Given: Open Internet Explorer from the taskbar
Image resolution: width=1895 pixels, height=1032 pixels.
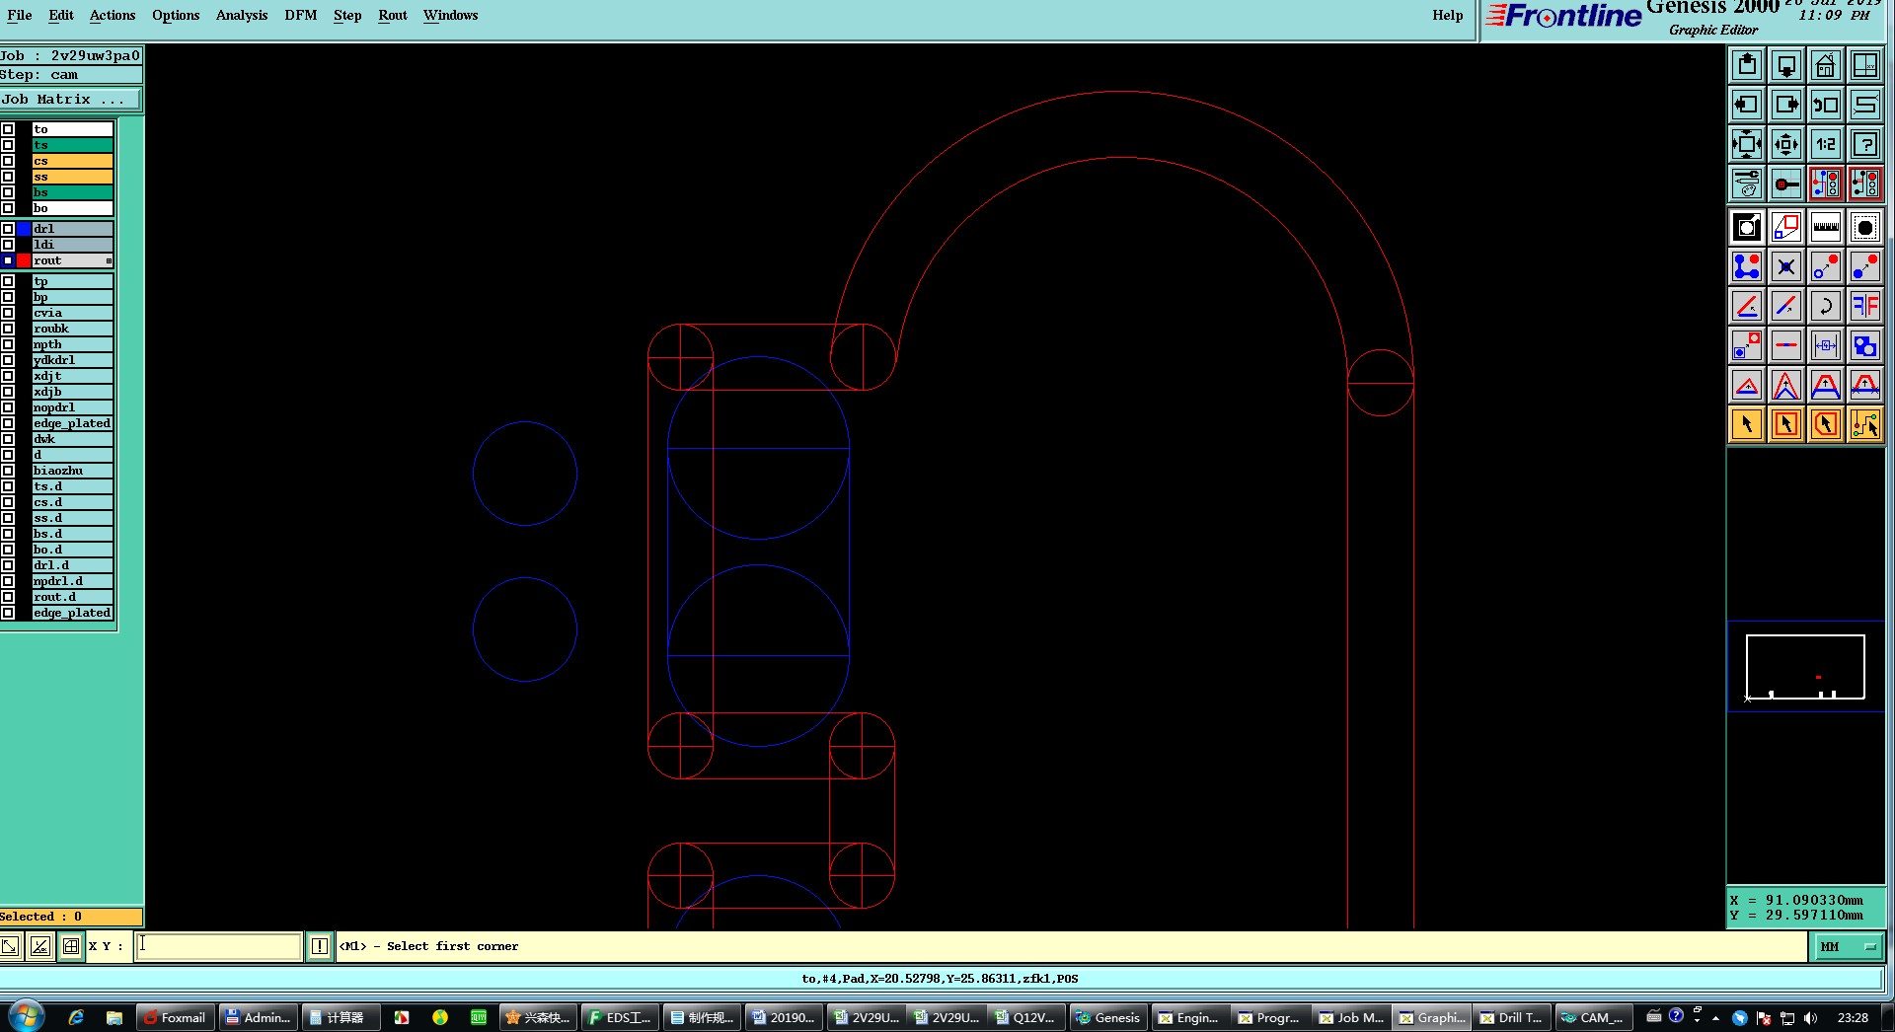Looking at the screenshot, I should [x=76, y=1017].
